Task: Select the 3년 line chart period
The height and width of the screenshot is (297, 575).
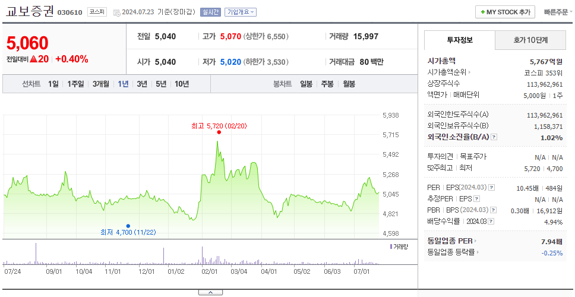Action: click(x=142, y=84)
